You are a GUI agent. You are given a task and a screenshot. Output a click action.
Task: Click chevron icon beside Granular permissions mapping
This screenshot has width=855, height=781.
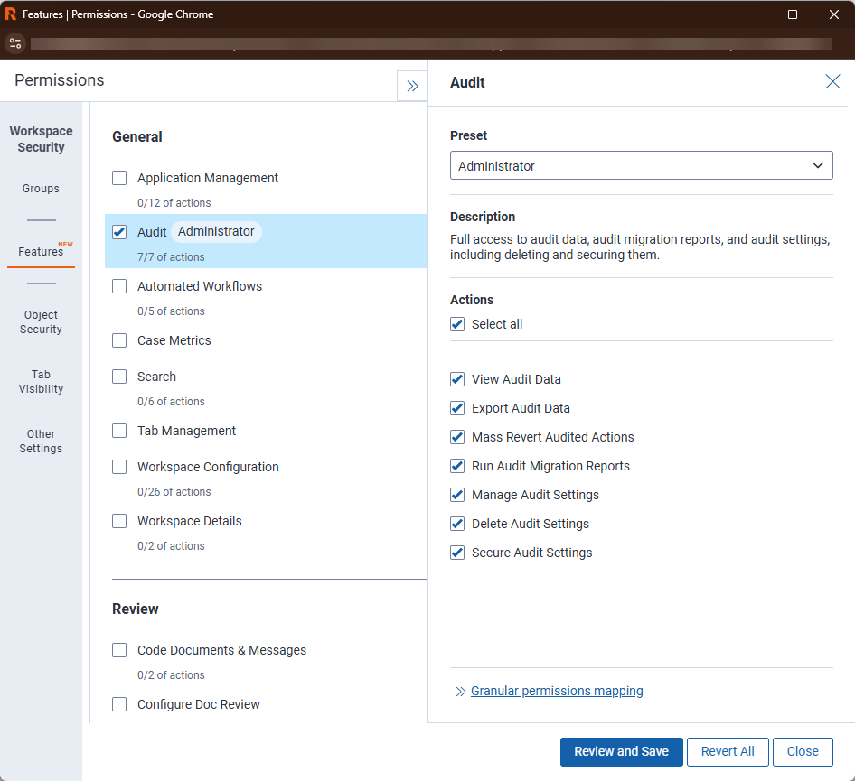461,692
